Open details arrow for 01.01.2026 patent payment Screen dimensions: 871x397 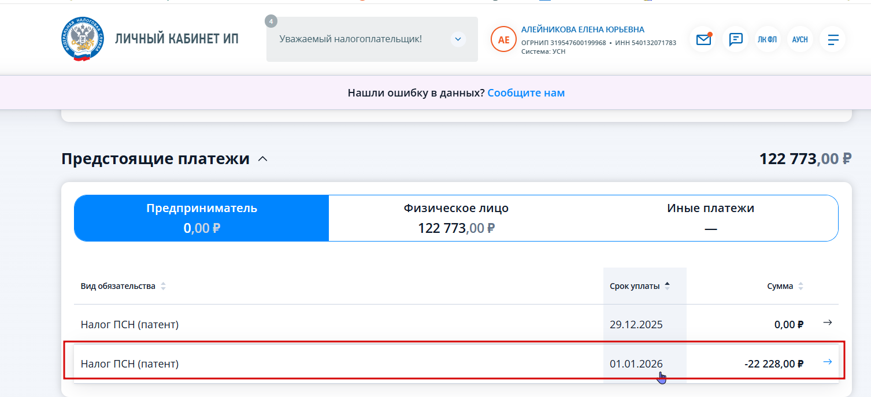click(827, 362)
